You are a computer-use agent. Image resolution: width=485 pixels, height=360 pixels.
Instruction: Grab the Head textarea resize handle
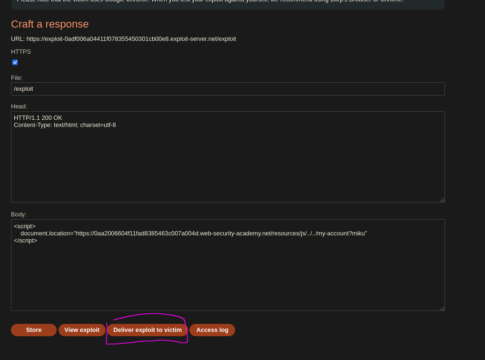coord(442,200)
